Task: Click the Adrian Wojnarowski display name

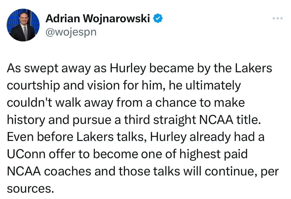Action: (x=98, y=18)
